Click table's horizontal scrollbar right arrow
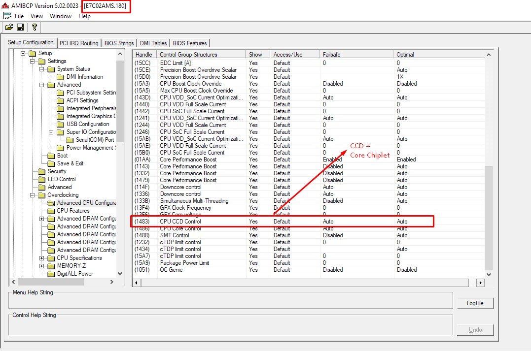 (481, 283)
